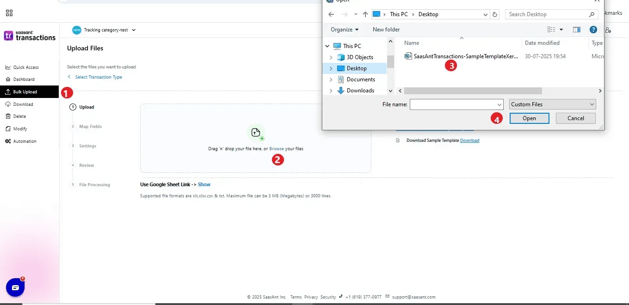Expand the 3D Objects tree node

click(x=331, y=57)
